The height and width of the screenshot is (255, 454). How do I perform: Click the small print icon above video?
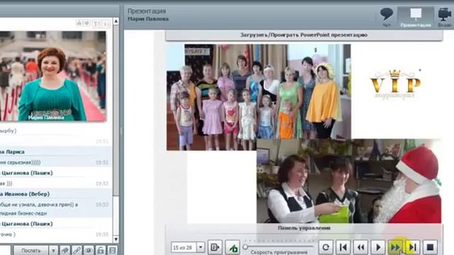coord(79,23)
